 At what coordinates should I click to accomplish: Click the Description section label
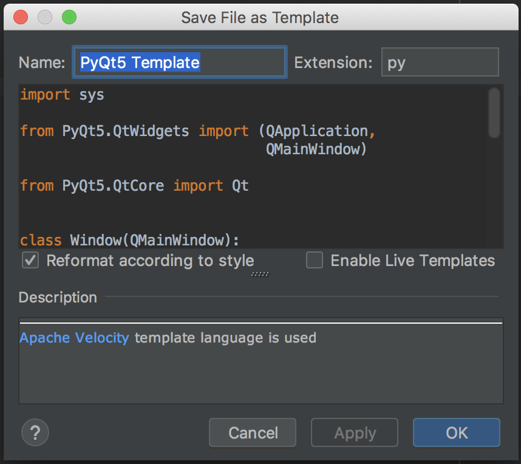pyautogui.click(x=58, y=297)
